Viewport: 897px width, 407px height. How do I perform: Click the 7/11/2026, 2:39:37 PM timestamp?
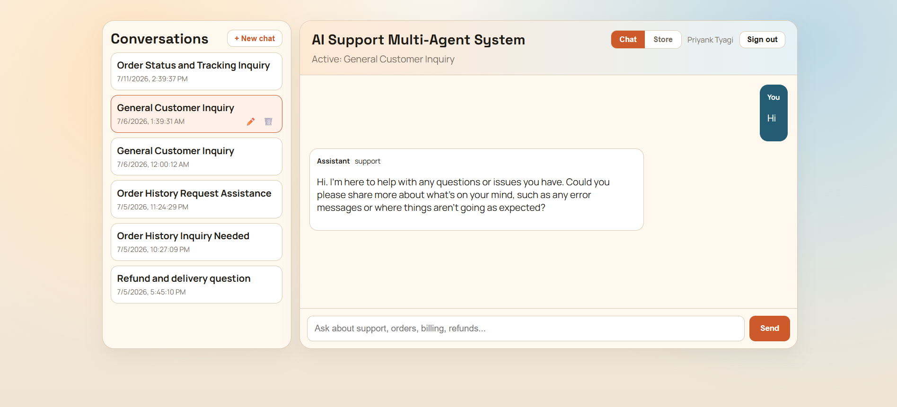tap(152, 79)
